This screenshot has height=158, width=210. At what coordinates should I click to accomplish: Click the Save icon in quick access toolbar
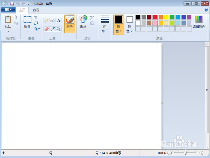[12, 3]
